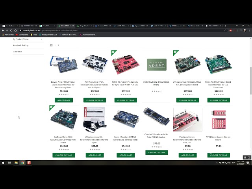
Task: Add Zybo Accessory Kit to cart
Action: pos(94,155)
